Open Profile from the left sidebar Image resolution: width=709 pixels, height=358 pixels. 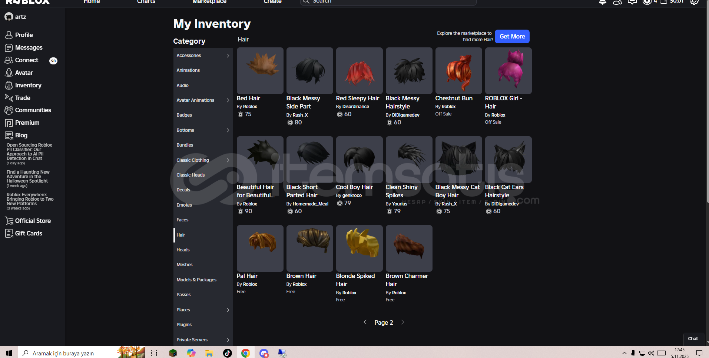pos(24,35)
